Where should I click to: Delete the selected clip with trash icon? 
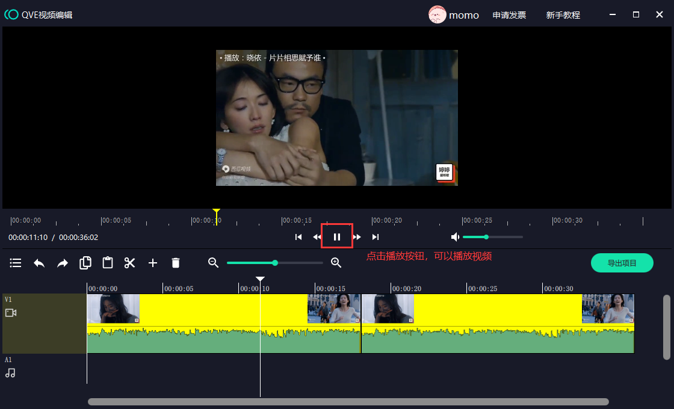pos(176,263)
